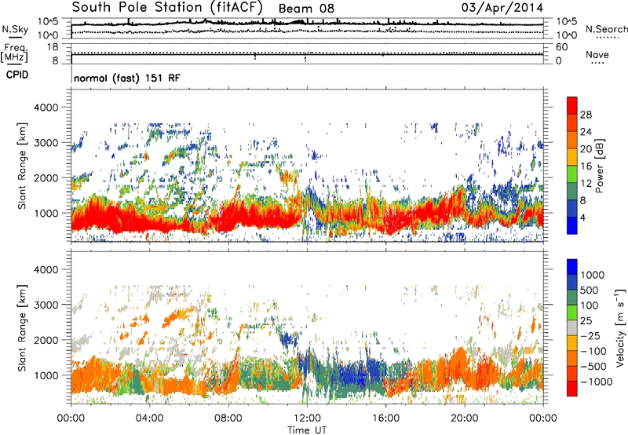
Task: Click the "16:00" time axis label
Action: 385,419
